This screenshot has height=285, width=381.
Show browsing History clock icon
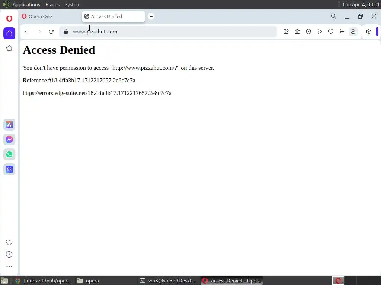coord(9,254)
